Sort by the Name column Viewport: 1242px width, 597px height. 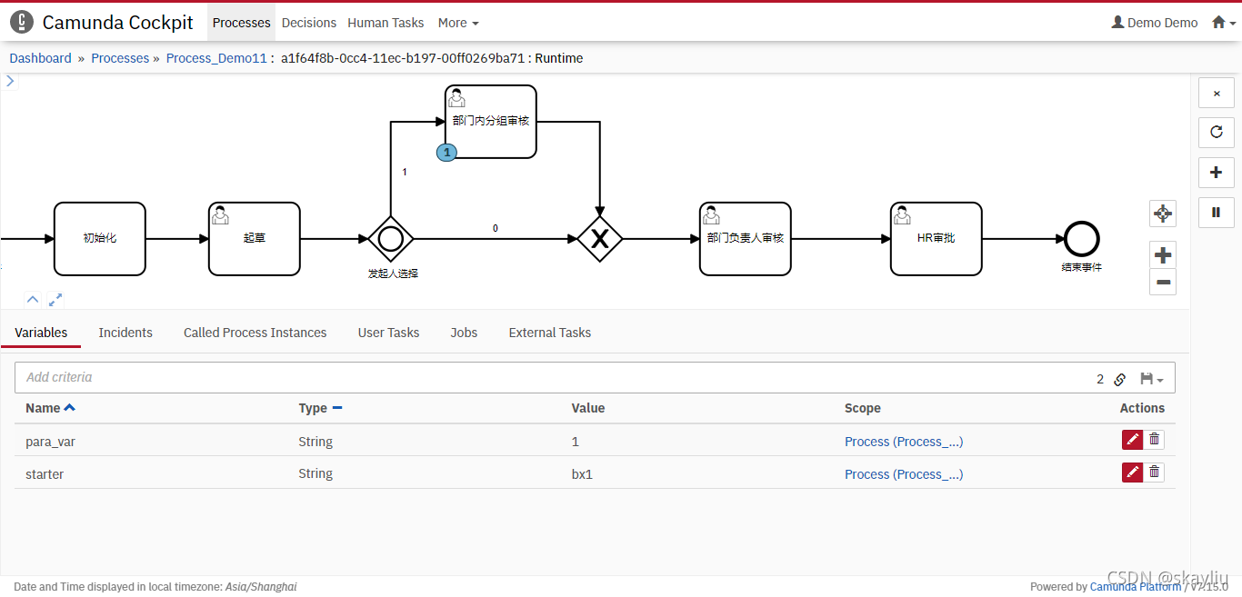(50, 408)
